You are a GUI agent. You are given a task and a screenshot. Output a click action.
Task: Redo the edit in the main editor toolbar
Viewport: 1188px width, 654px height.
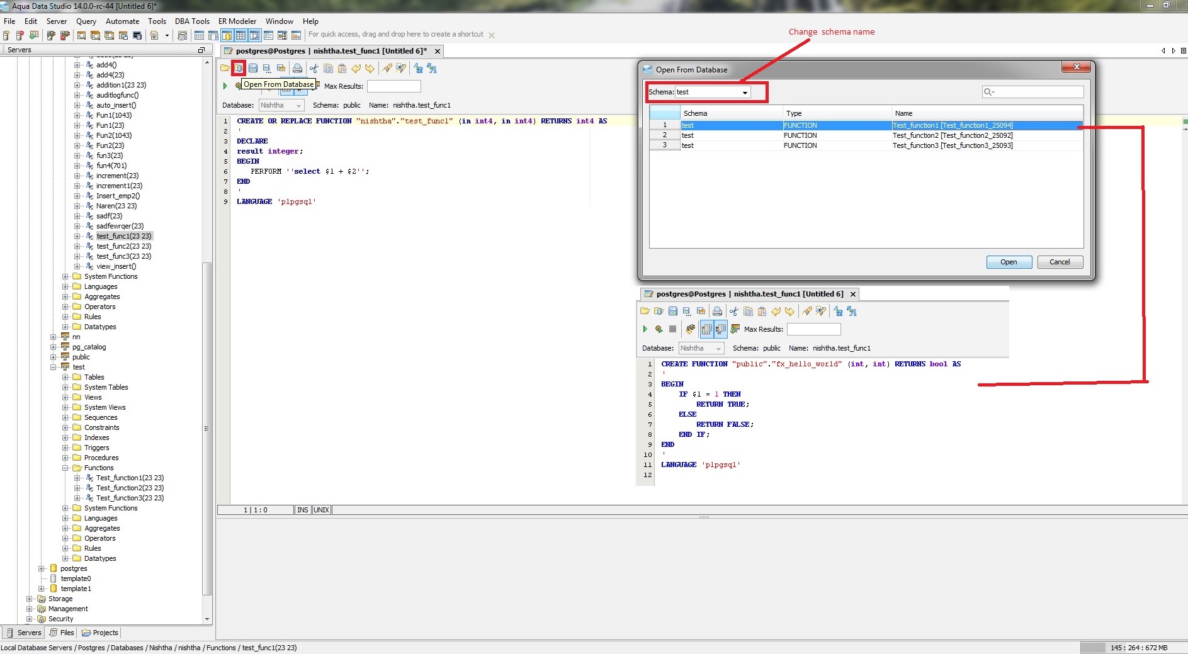tap(370, 68)
